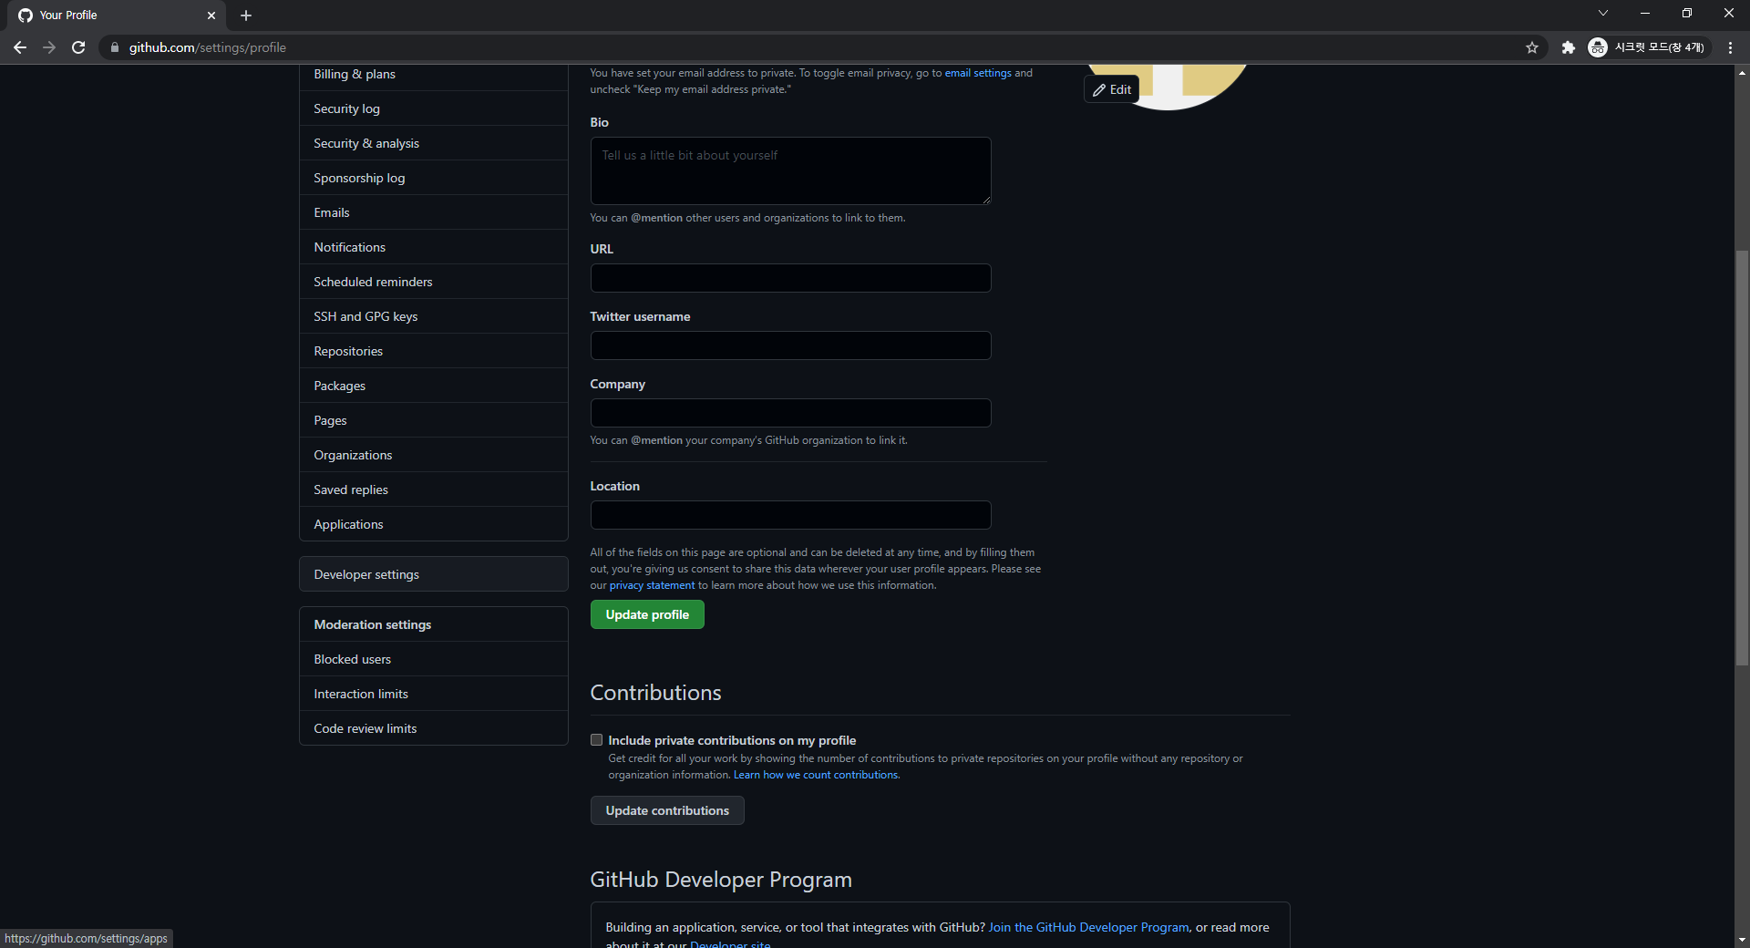Screen dimensions: 1750x948
Task: Close the Your Profile tab
Action: tap(211, 15)
